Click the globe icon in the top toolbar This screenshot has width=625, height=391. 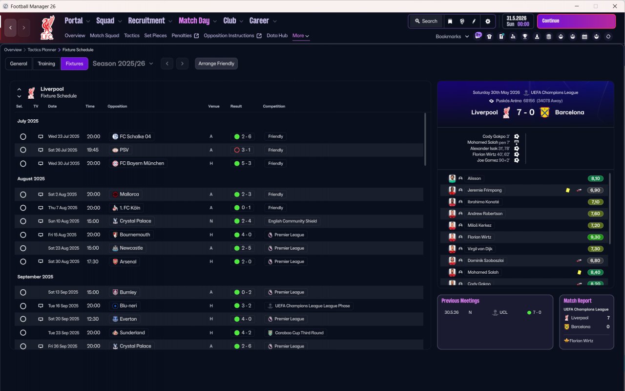point(462,22)
